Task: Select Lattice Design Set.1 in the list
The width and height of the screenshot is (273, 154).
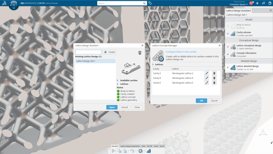Action: [x=96, y=61]
